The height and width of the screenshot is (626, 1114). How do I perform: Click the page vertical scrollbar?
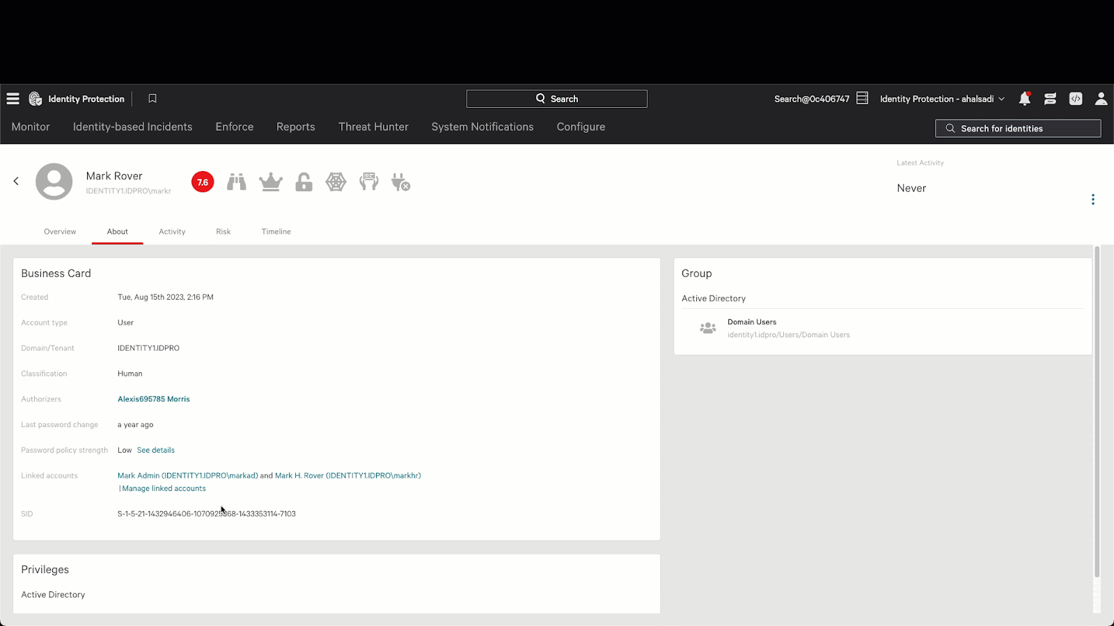[1097, 411]
